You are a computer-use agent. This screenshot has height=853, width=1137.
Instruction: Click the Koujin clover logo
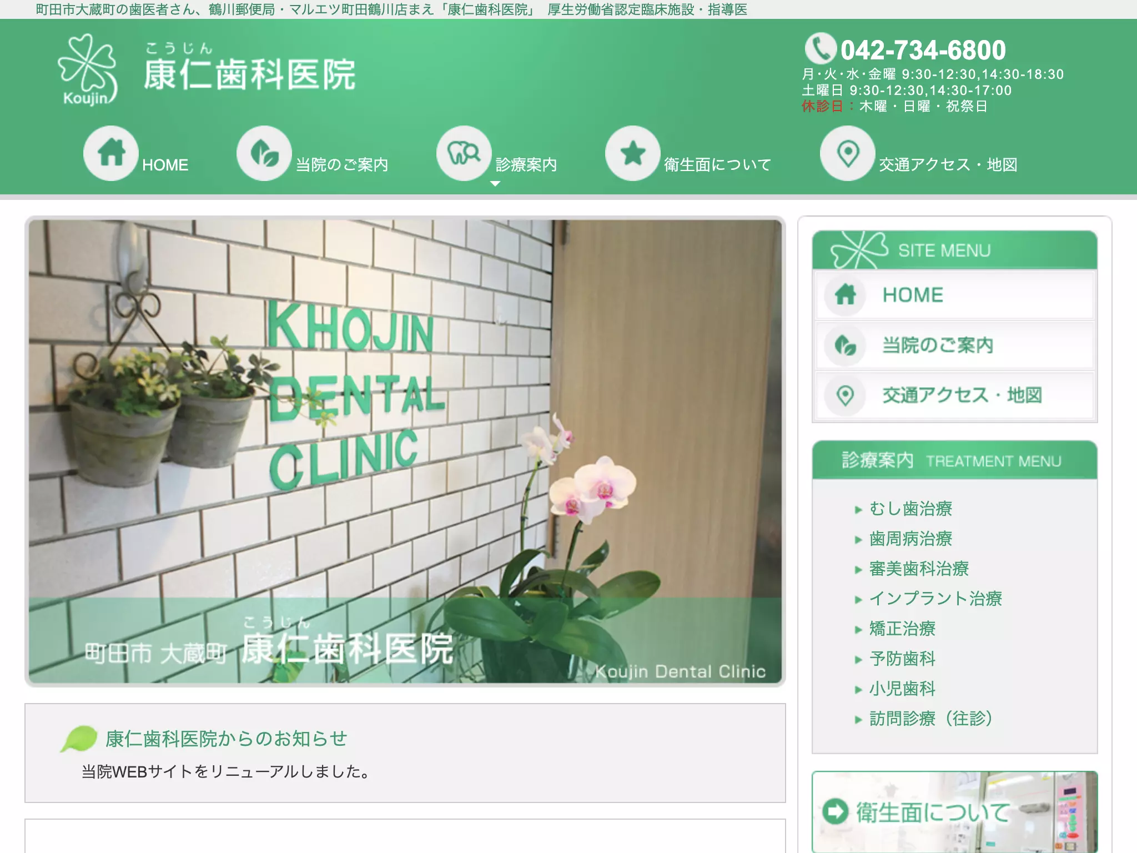[x=88, y=70]
